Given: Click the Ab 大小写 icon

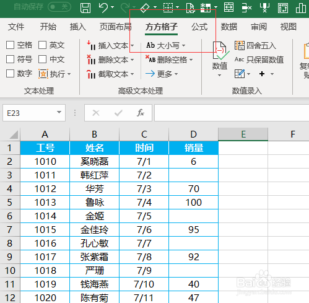Looking at the screenshot, I should 150,45.
